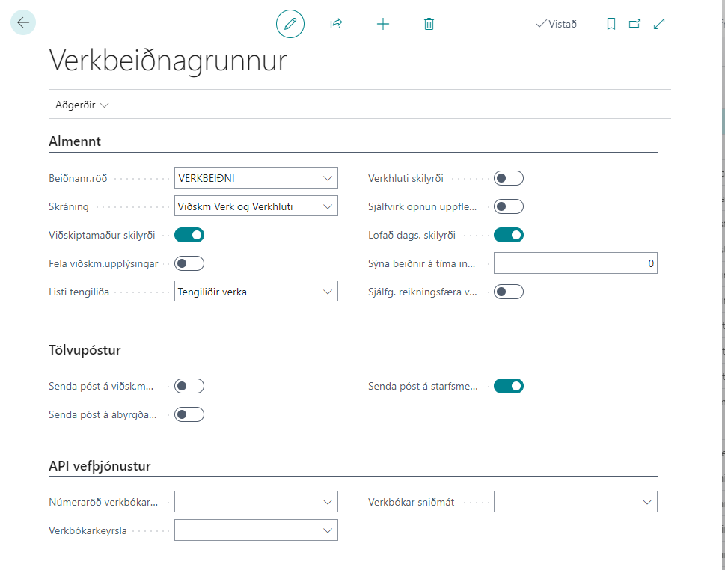
Task: Collapse the Almennt section header
Action: [75, 141]
